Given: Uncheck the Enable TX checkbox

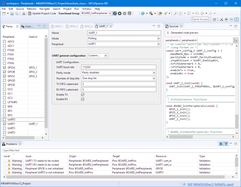Looking at the screenshot, I should pyautogui.click(x=83, y=94).
